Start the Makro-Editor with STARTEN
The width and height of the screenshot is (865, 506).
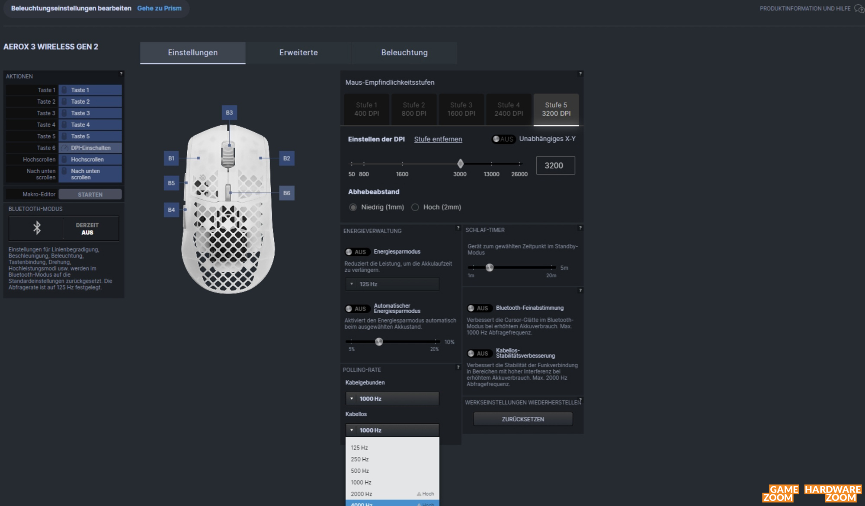[x=90, y=194]
